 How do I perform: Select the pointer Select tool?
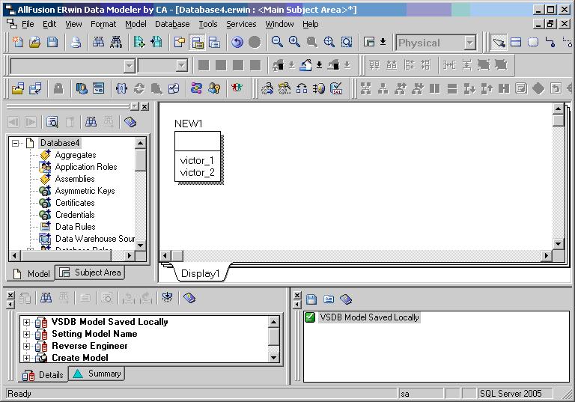pos(499,42)
